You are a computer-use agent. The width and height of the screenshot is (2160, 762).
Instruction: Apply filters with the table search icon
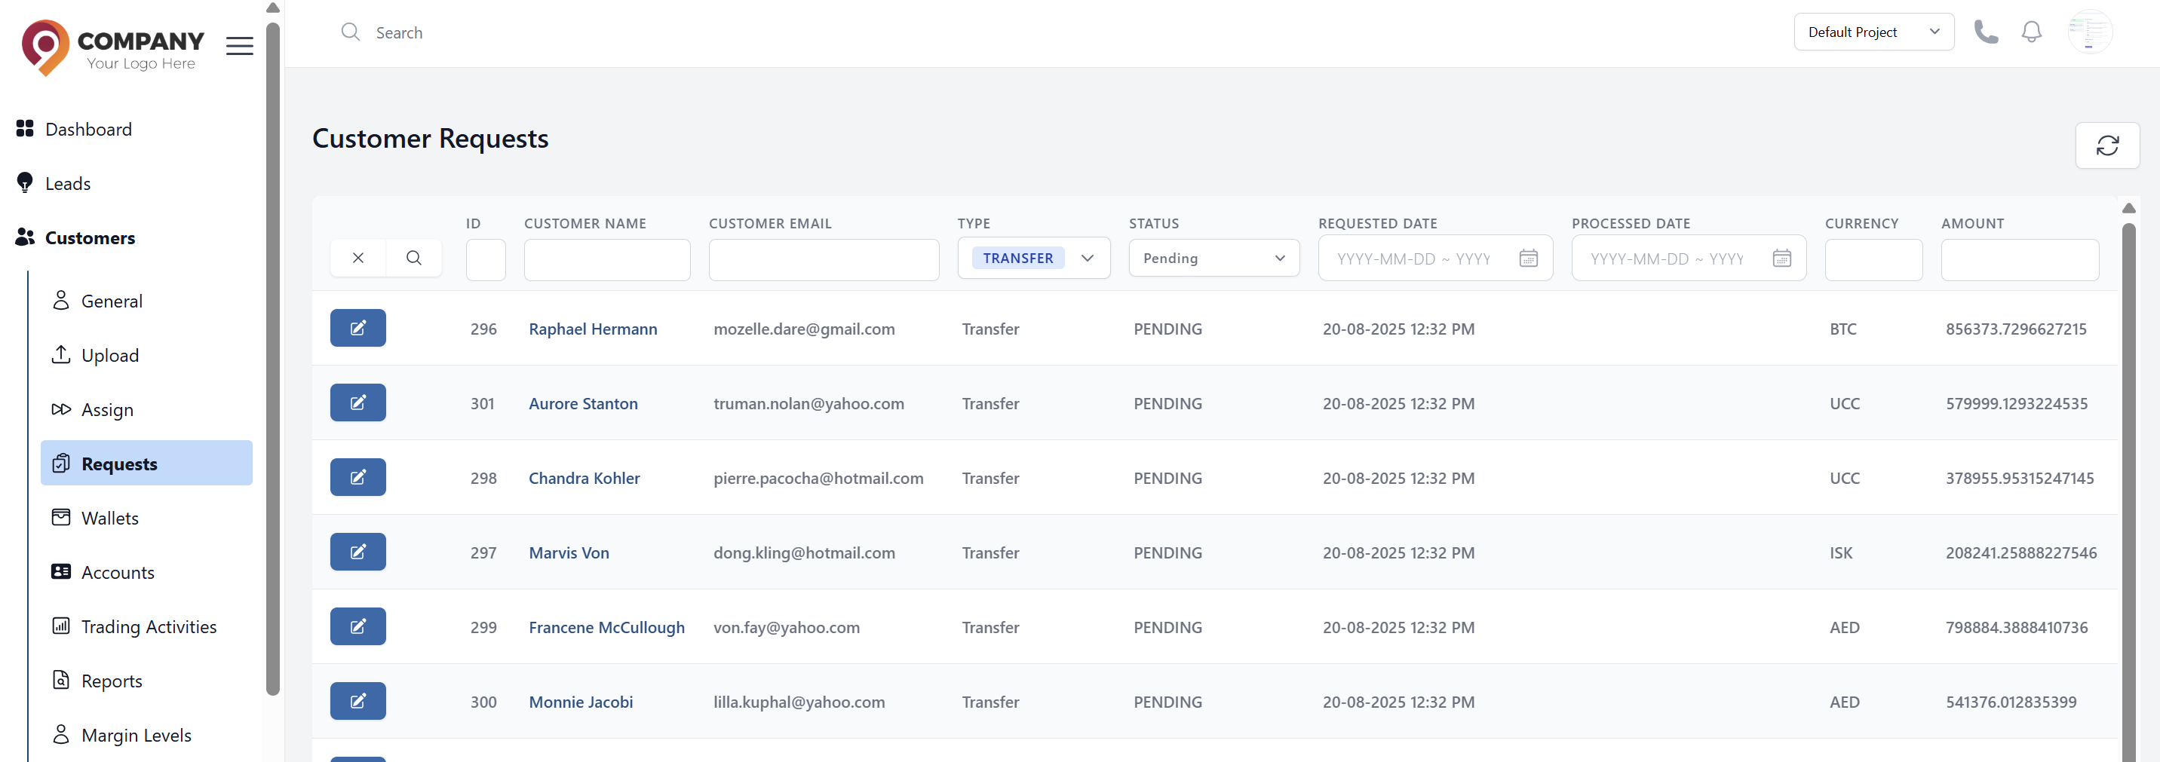click(414, 259)
